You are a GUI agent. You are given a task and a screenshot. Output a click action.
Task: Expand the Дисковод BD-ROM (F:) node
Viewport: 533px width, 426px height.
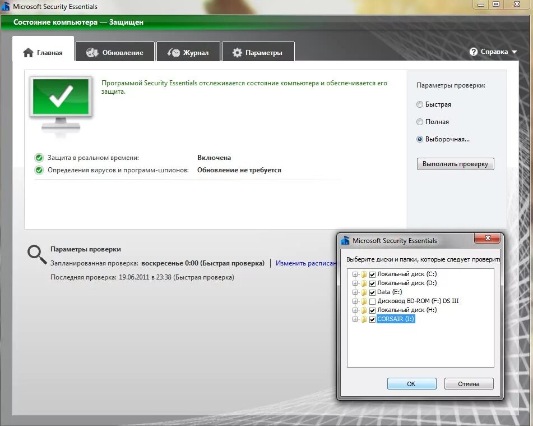click(355, 301)
